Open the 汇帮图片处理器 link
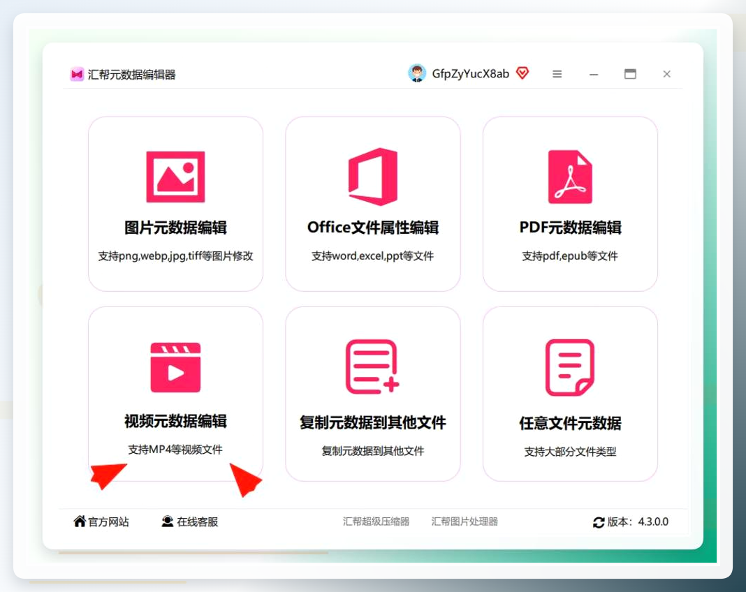This screenshot has height=592, width=746. click(x=465, y=521)
